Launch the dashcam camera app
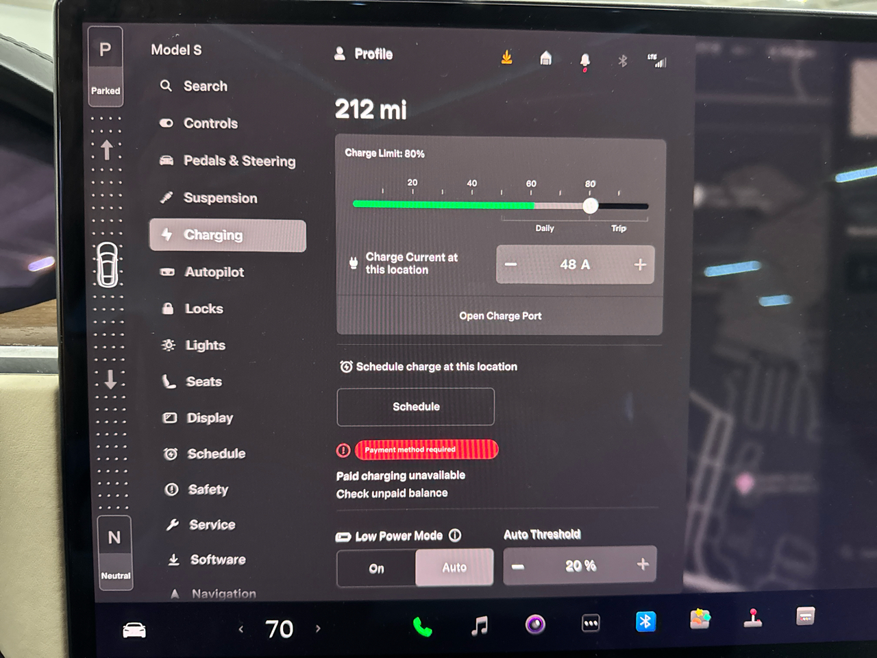The height and width of the screenshot is (658, 877). (535, 624)
